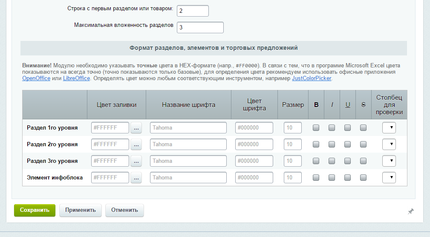Viewport: 430px width, 237px height.
Task: Expand check column dropdown for Раздел 1го уровня
Action: (389, 128)
